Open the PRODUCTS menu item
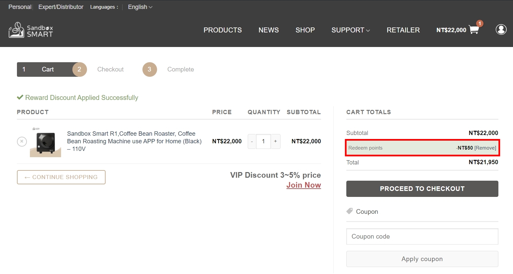The image size is (513, 274). (x=223, y=30)
